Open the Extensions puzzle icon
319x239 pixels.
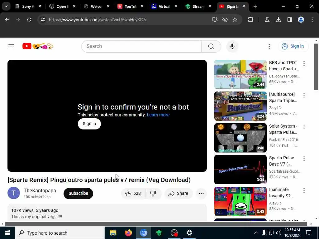pyautogui.click(x=251, y=20)
